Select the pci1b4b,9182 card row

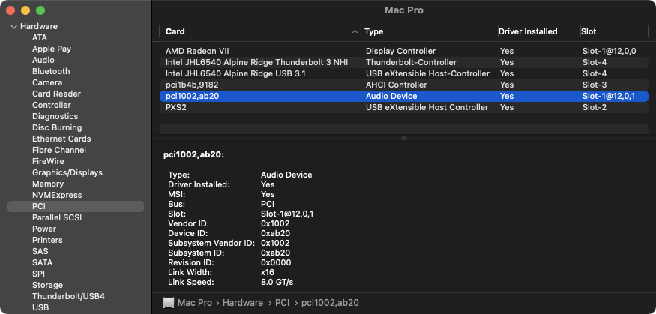(404, 85)
